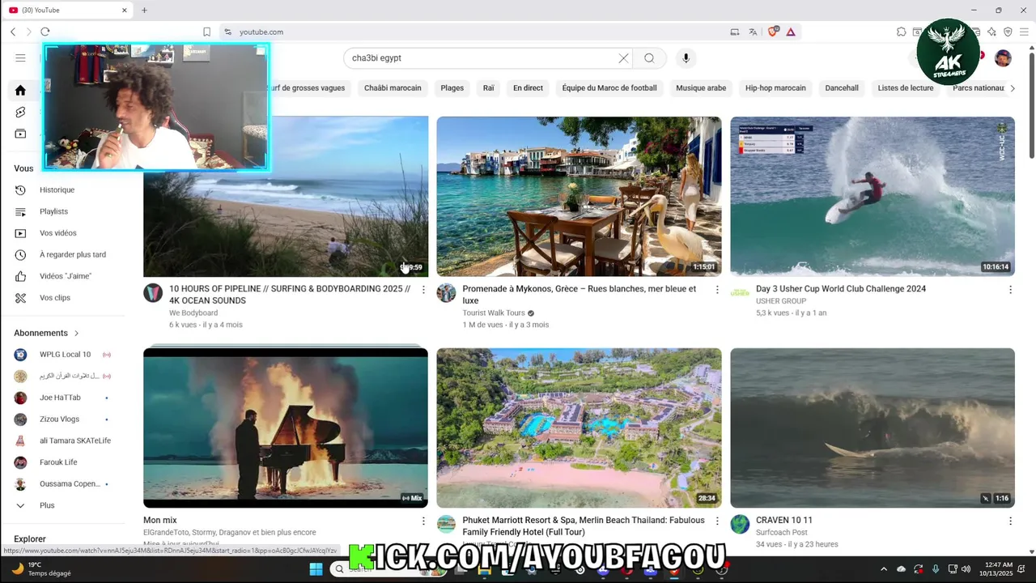Open options for the Usher Cup video

1010,290
